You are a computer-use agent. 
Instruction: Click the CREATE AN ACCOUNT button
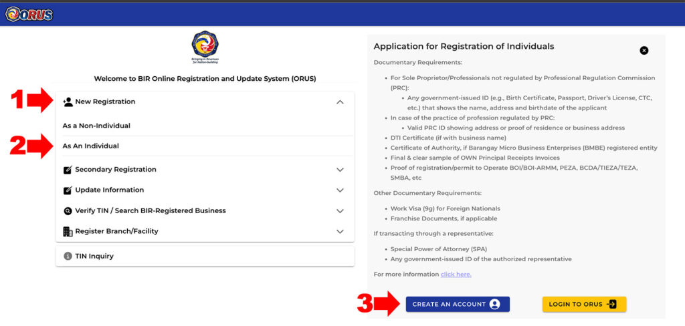[458, 304]
